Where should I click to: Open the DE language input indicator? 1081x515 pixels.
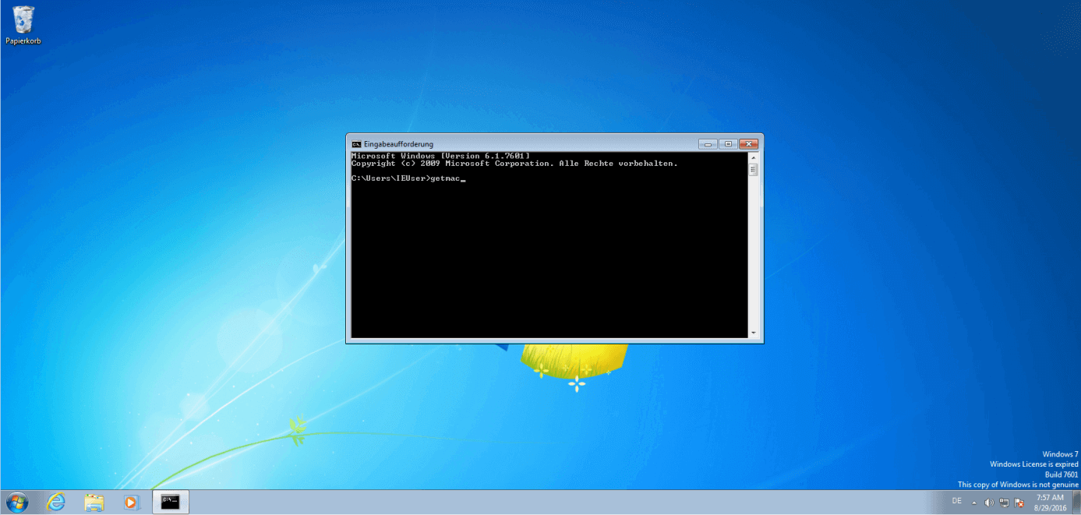(956, 501)
